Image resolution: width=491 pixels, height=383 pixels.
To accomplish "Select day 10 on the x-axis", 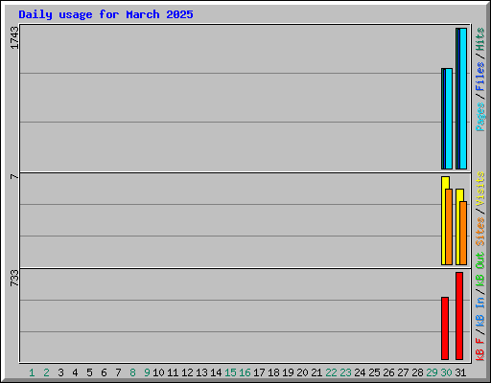I will [x=158, y=372].
